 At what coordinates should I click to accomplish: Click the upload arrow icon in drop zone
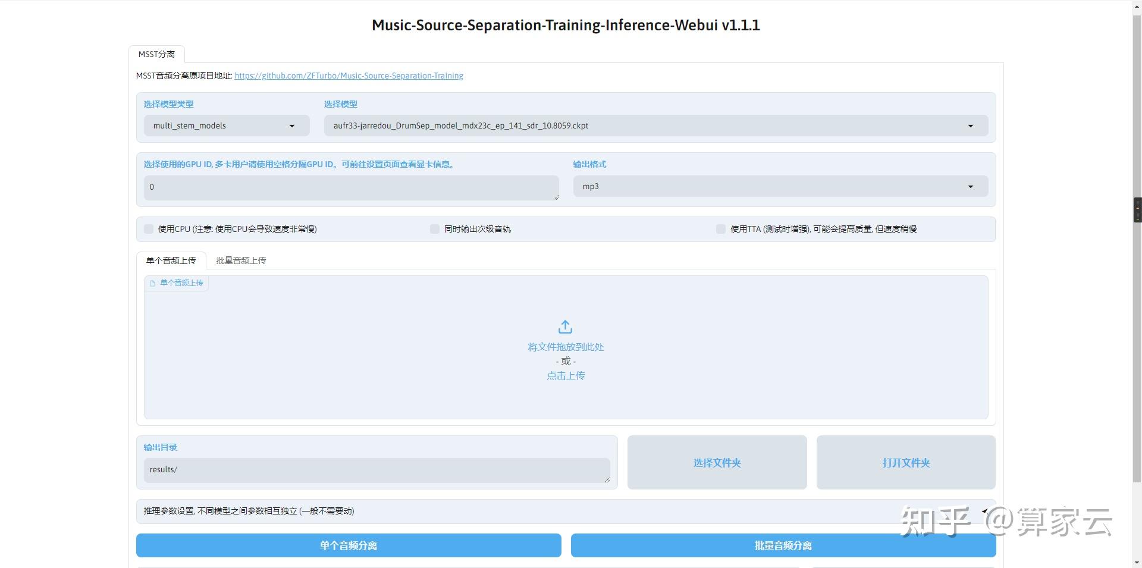click(564, 327)
